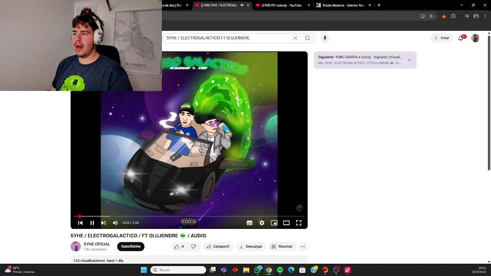Mute the tab via its speaker icon
This screenshot has height=276, width=491.
[x=242, y=5]
